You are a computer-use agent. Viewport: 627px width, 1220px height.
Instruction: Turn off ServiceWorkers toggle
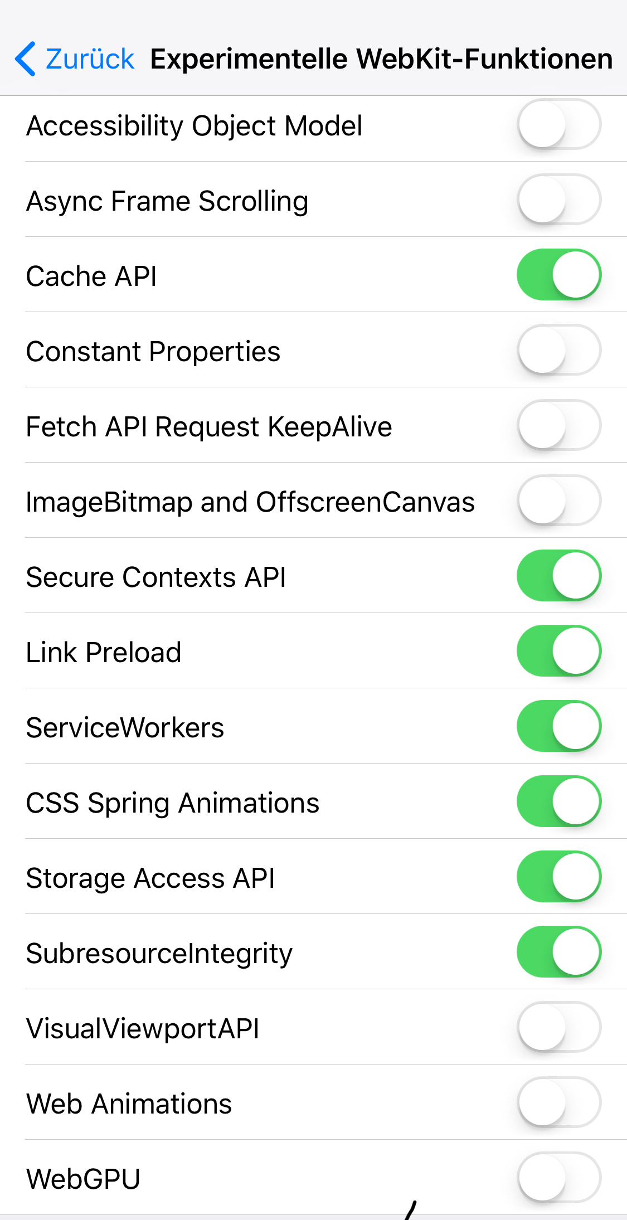[x=558, y=726]
